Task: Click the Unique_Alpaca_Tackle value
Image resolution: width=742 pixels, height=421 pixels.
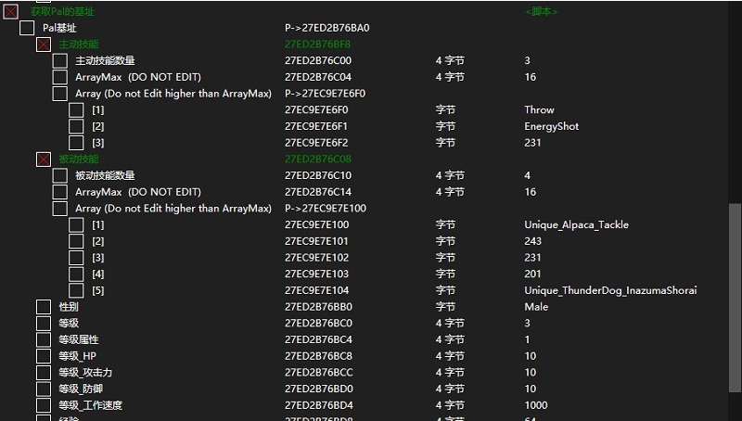Action: point(576,224)
